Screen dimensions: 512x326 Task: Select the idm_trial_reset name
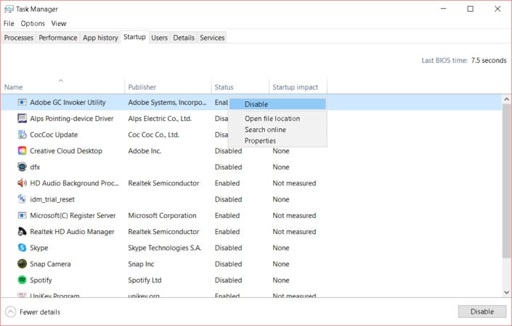pyautogui.click(x=52, y=199)
